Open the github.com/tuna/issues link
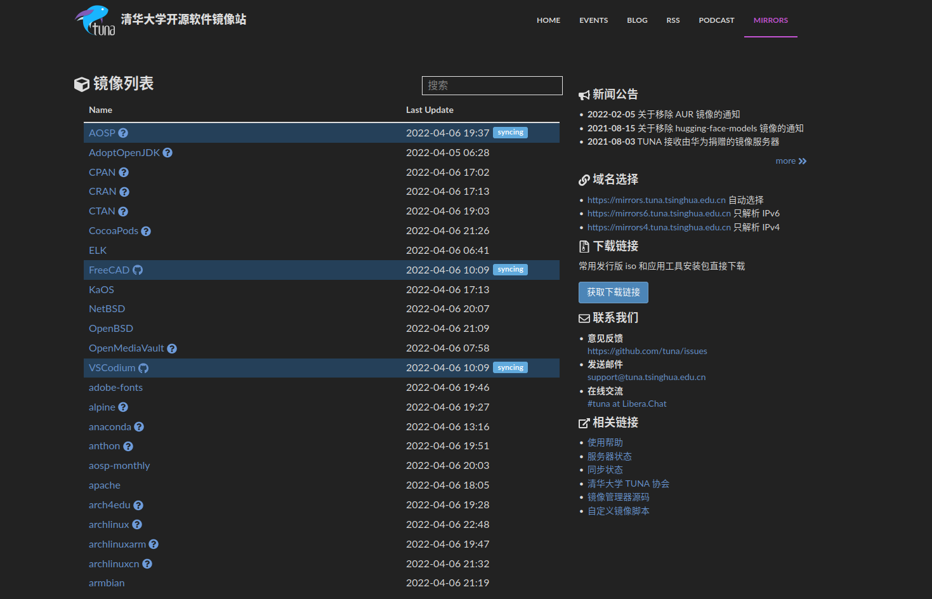The width and height of the screenshot is (932, 599). (x=647, y=351)
